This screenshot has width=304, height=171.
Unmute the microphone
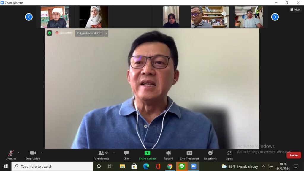[11, 155]
